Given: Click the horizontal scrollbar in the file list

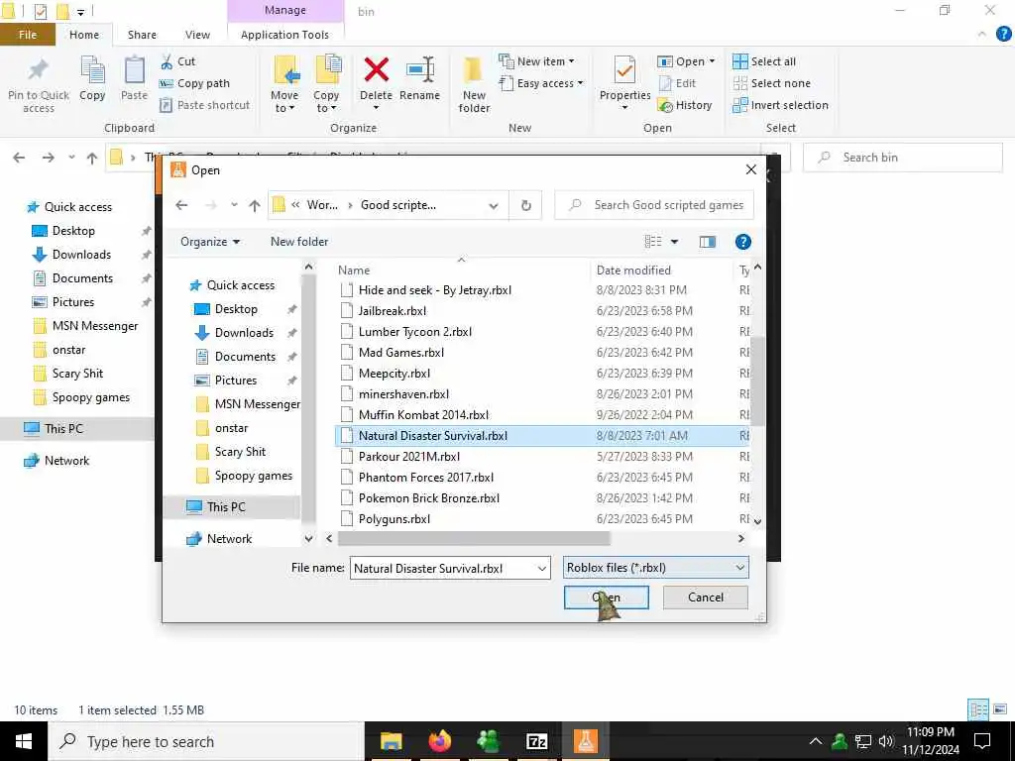Looking at the screenshot, I should pyautogui.click(x=474, y=538).
